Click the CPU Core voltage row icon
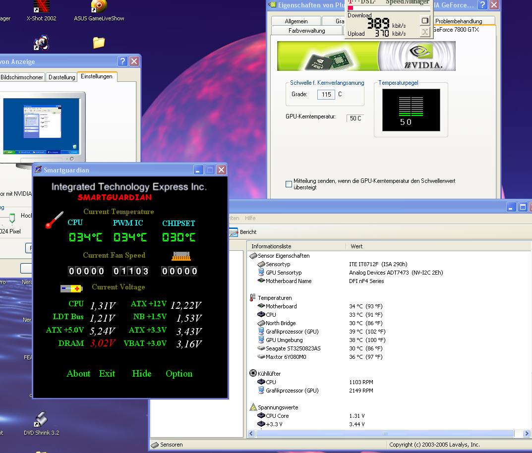This screenshot has height=453, width=532. click(261, 416)
